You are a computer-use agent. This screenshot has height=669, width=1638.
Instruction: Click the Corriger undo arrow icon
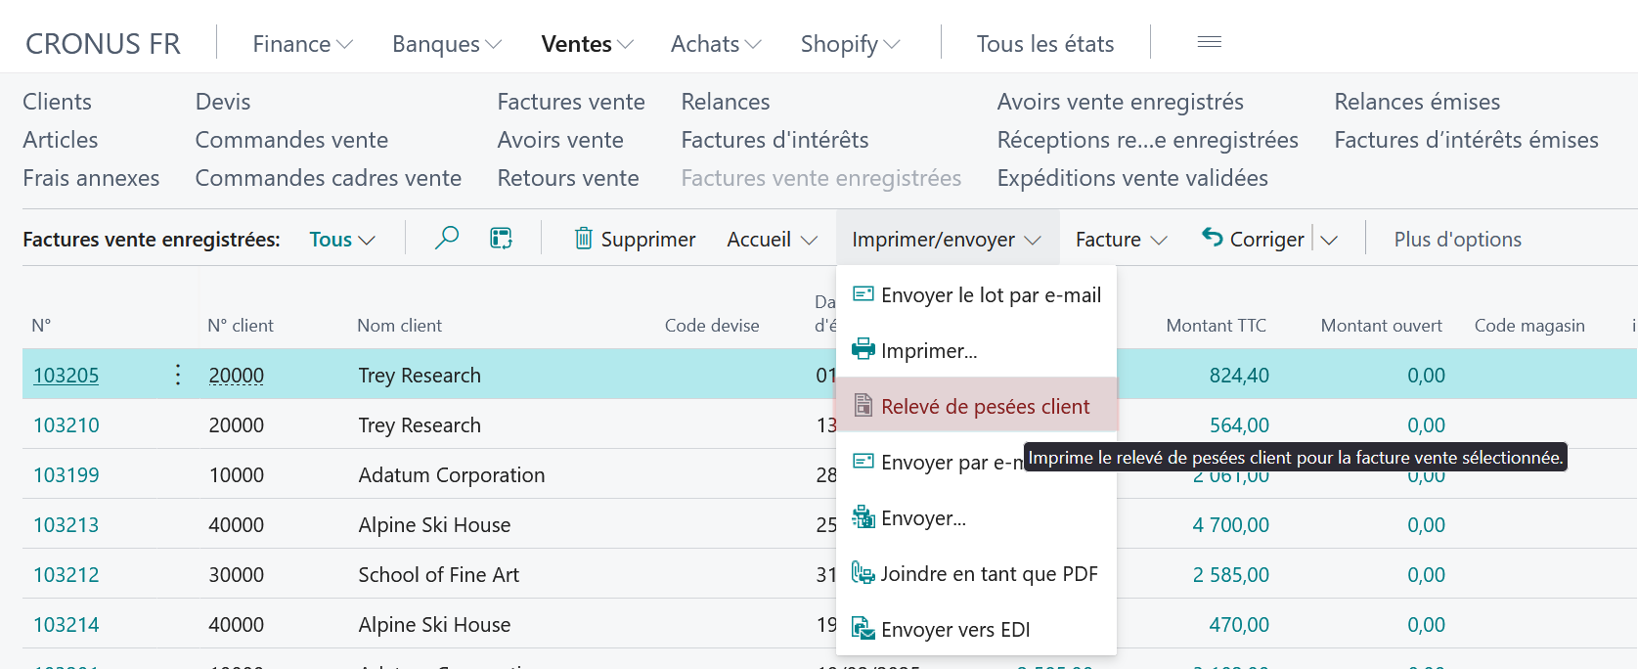pyautogui.click(x=1213, y=238)
